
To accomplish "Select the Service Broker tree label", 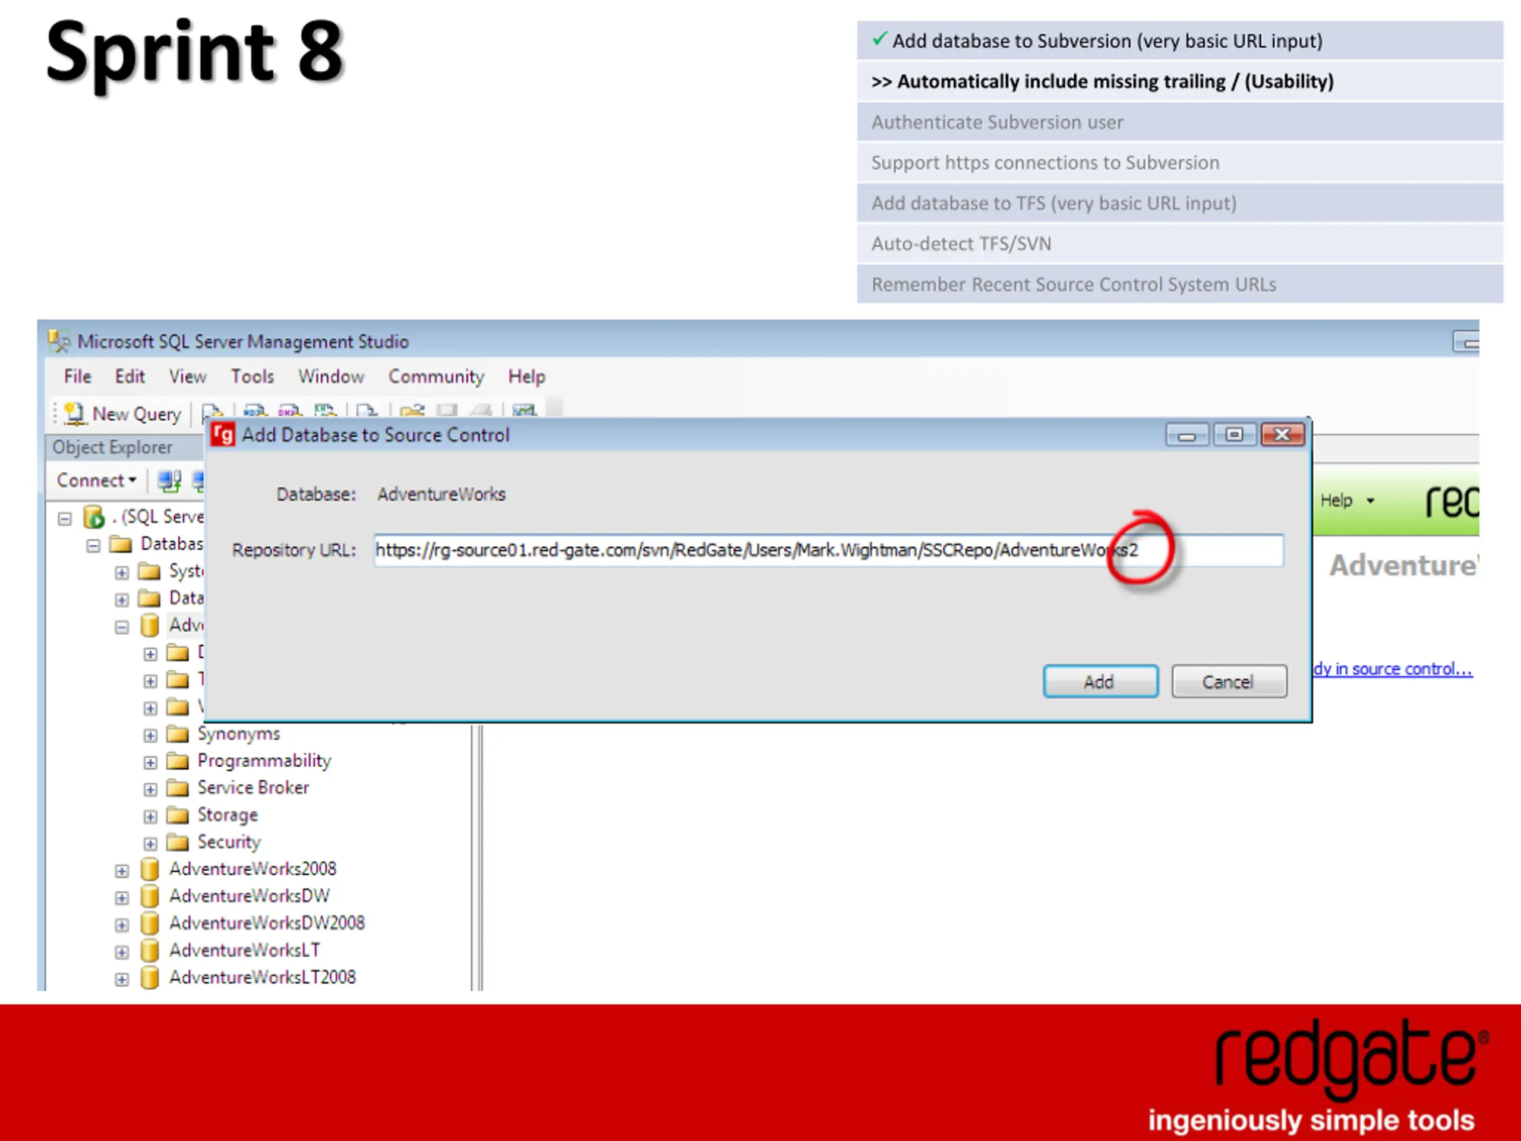I will pyautogui.click(x=254, y=787).
